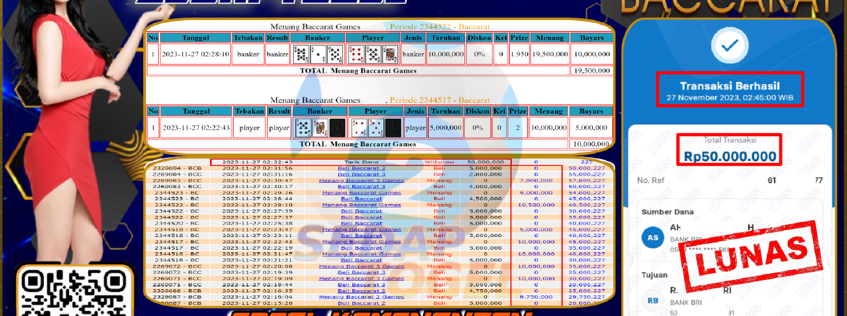The height and width of the screenshot is (316, 847).
Task: Click the 'Tarik Dana' row label
Action: [x=361, y=162]
